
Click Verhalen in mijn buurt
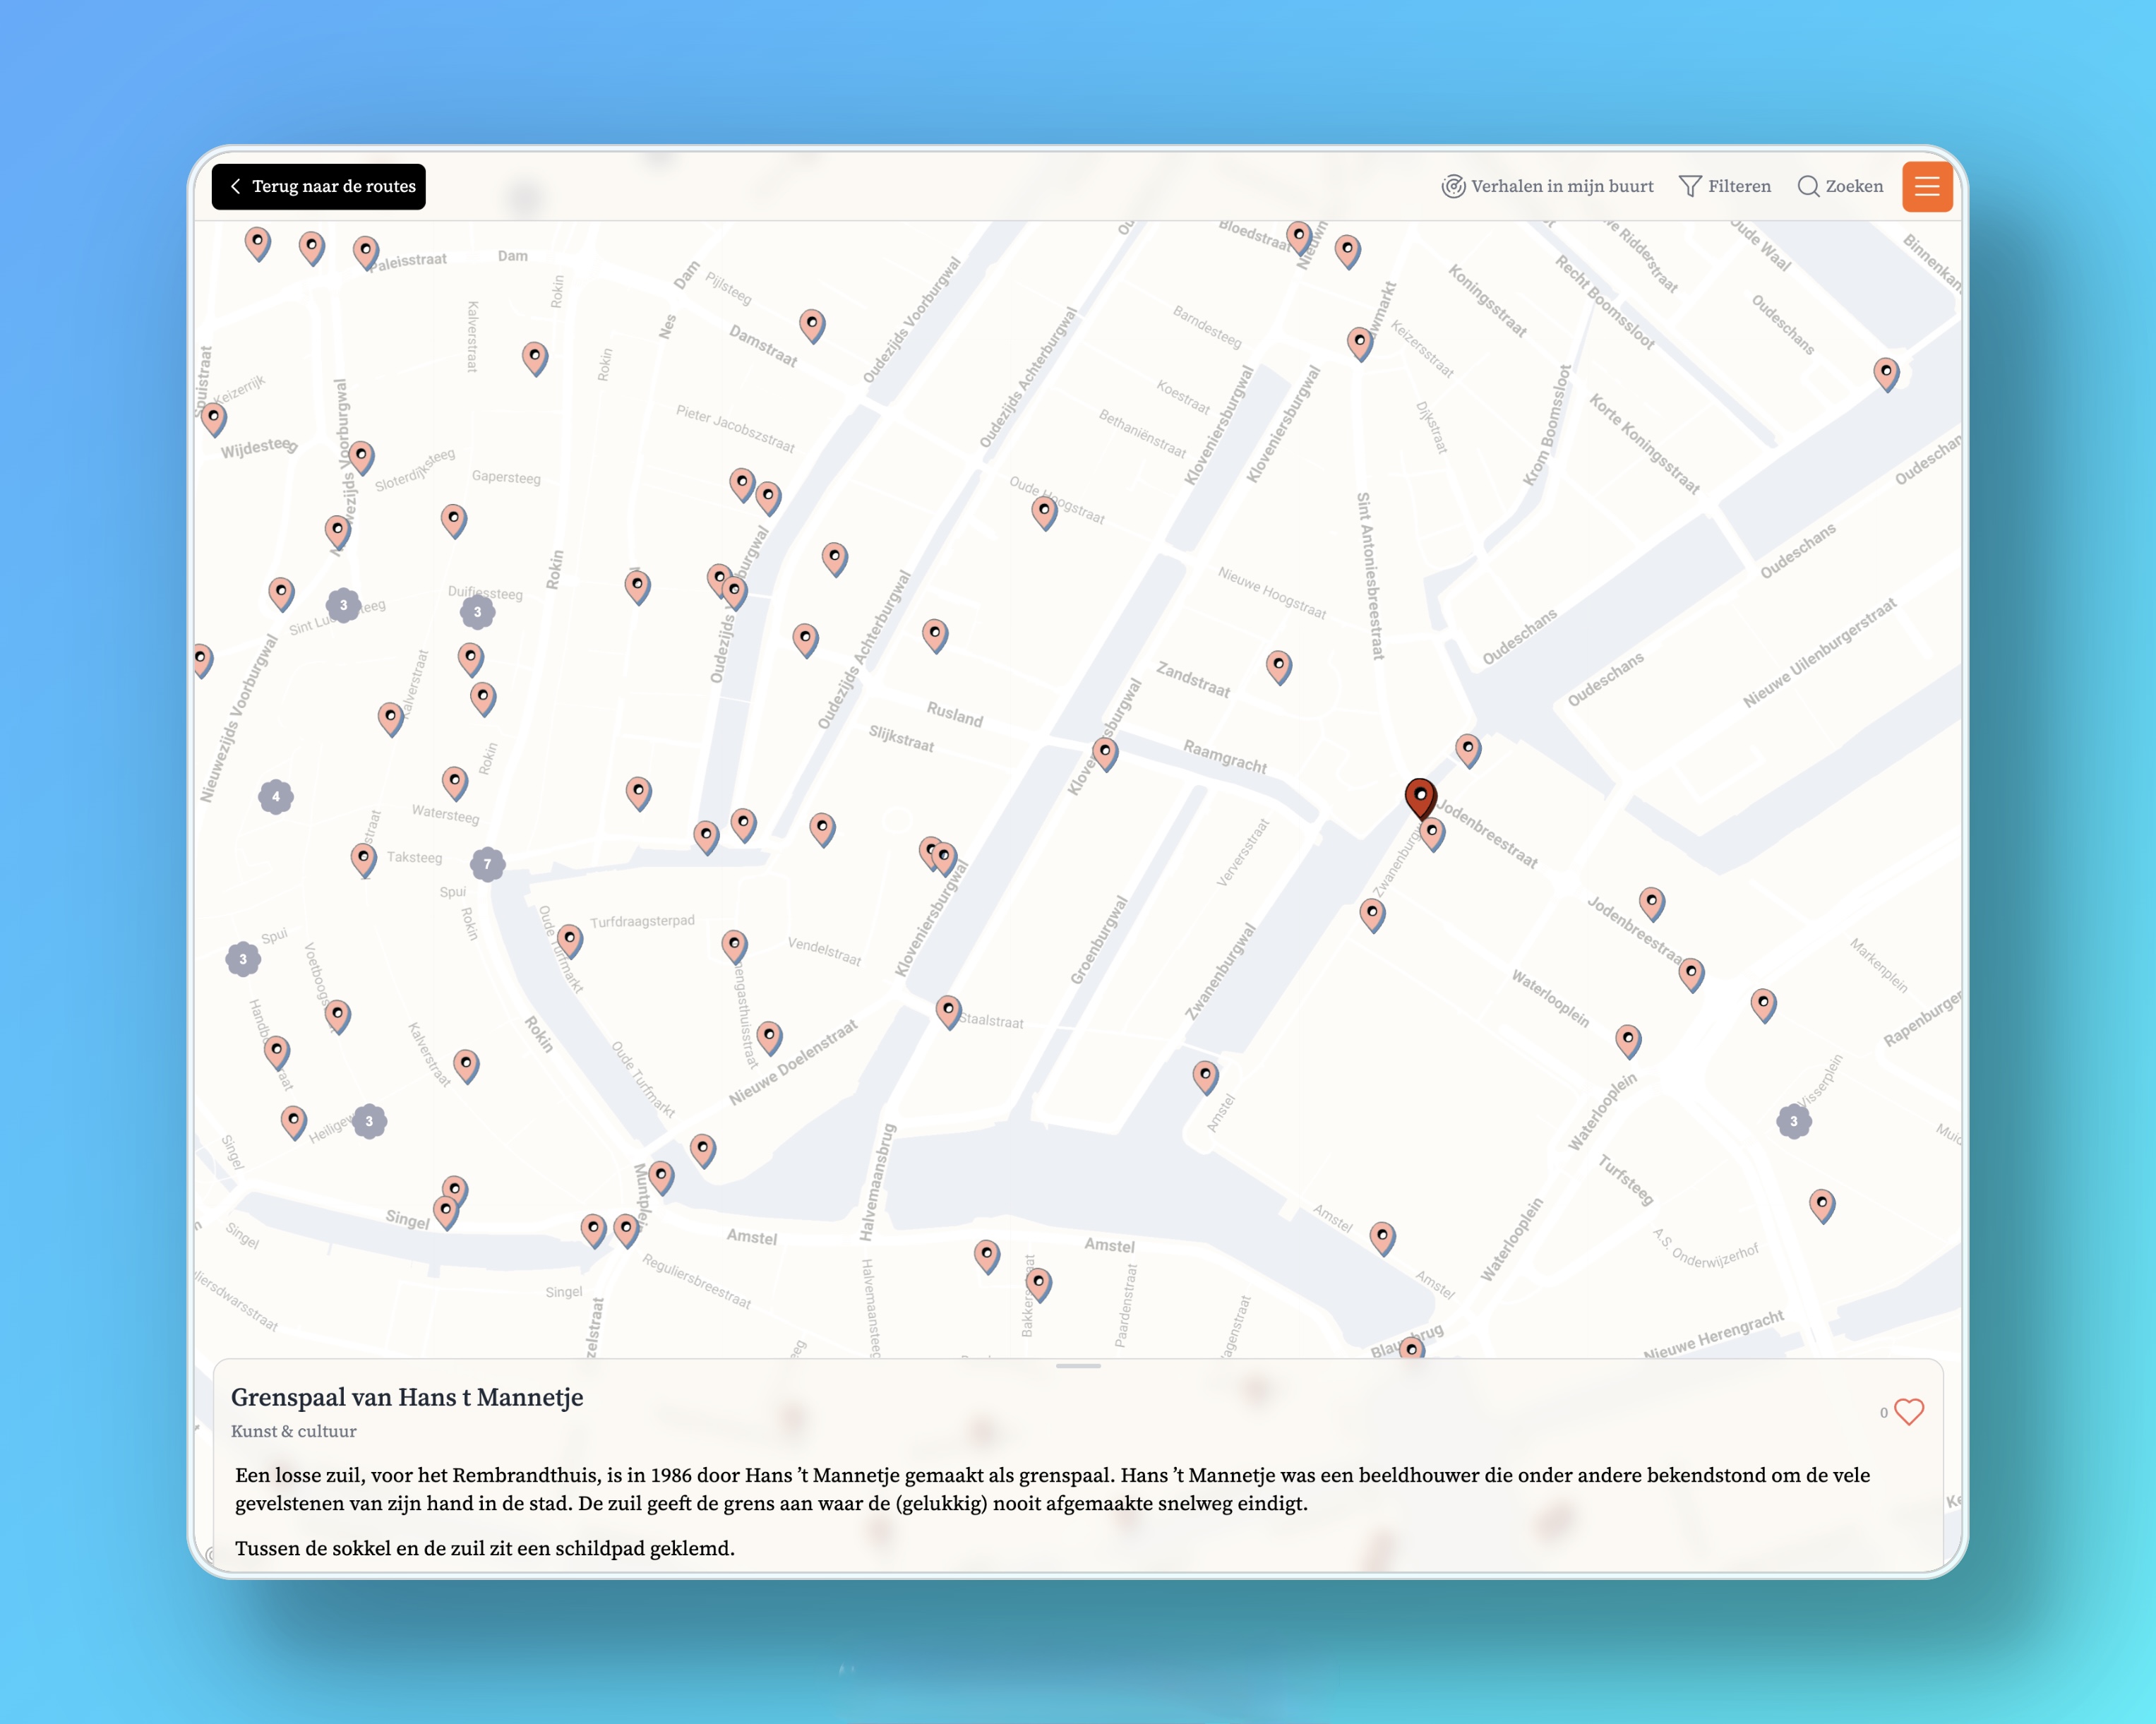pyautogui.click(x=1547, y=186)
